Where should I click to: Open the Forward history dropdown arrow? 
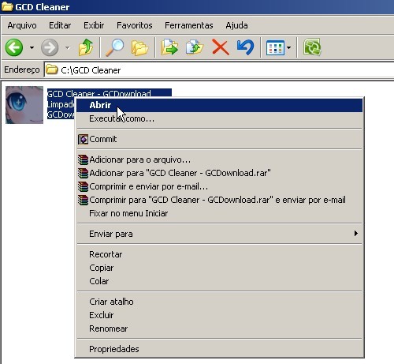coord(68,47)
